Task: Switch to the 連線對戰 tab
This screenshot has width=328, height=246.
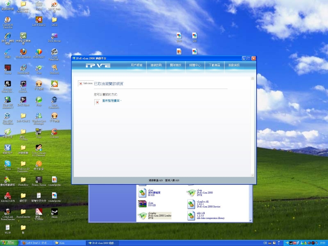Action: coord(156,65)
